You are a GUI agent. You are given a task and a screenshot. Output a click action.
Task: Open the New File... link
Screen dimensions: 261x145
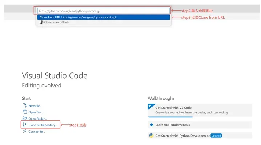pyautogui.click(x=35, y=106)
